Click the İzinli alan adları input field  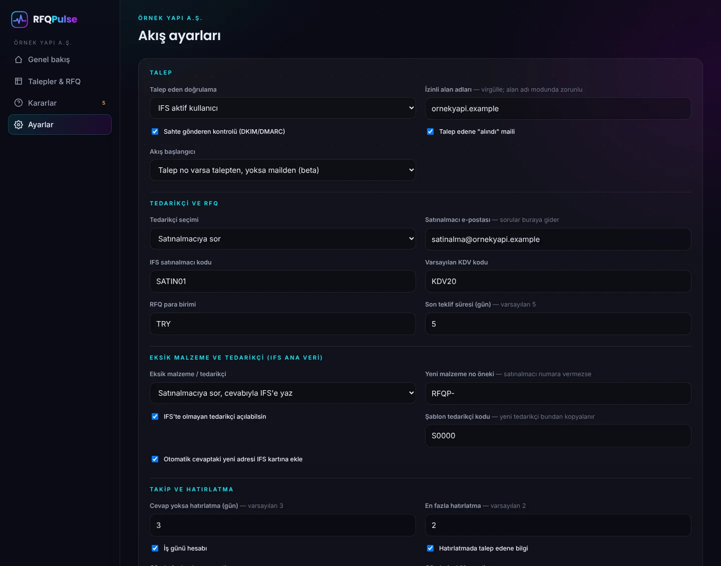558,109
